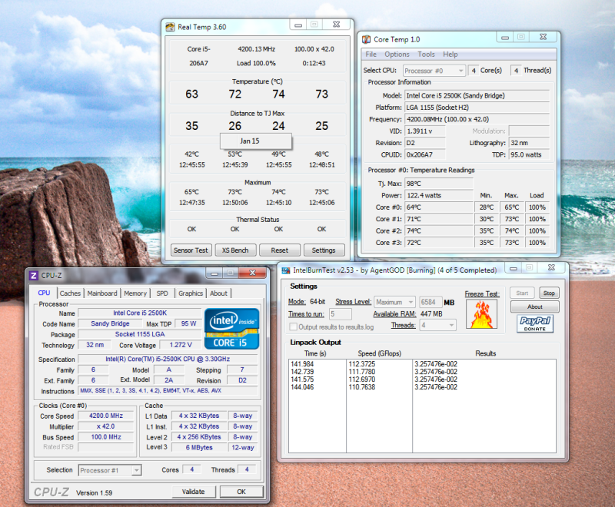This screenshot has width=615, height=507.
Task: Click the large 63 temperature in Real Temp
Action: 191,94
